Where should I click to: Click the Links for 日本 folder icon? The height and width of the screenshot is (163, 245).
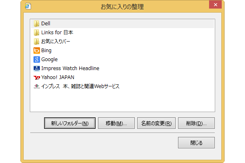pos(36,33)
